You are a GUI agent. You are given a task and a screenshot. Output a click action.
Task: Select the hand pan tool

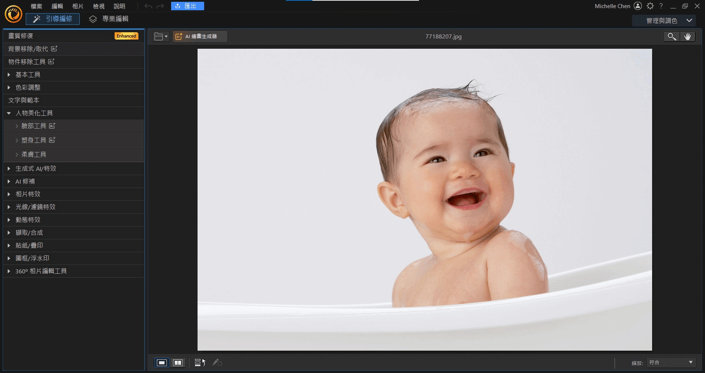[x=687, y=36]
